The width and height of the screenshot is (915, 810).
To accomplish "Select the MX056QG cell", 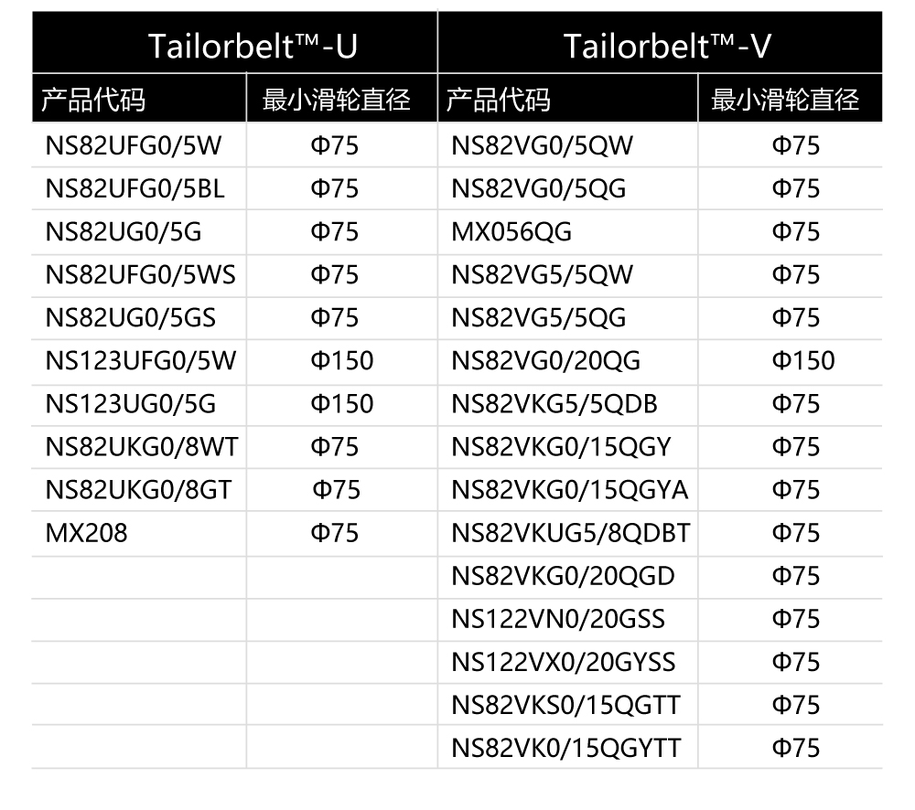I will pos(511,232).
